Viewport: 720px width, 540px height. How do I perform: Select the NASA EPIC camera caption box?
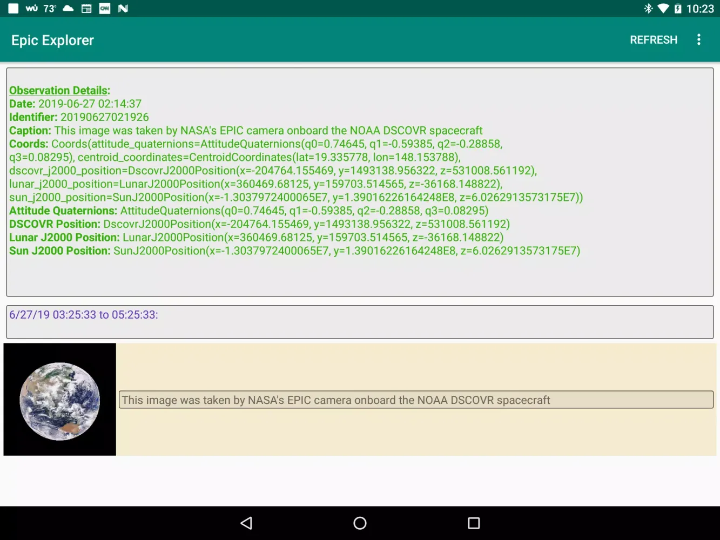(x=416, y=400)
